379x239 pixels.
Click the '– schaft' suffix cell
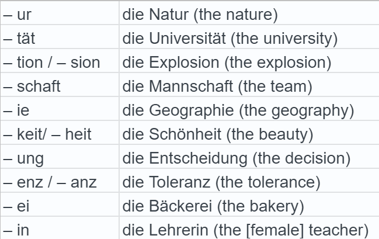tap(32, 87)
